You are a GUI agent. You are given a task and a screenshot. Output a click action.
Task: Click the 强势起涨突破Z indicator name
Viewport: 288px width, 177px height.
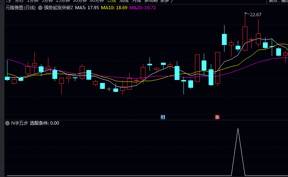(58, 8)
